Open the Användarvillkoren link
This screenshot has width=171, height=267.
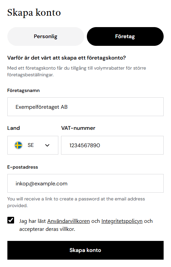tap(68, 221)
